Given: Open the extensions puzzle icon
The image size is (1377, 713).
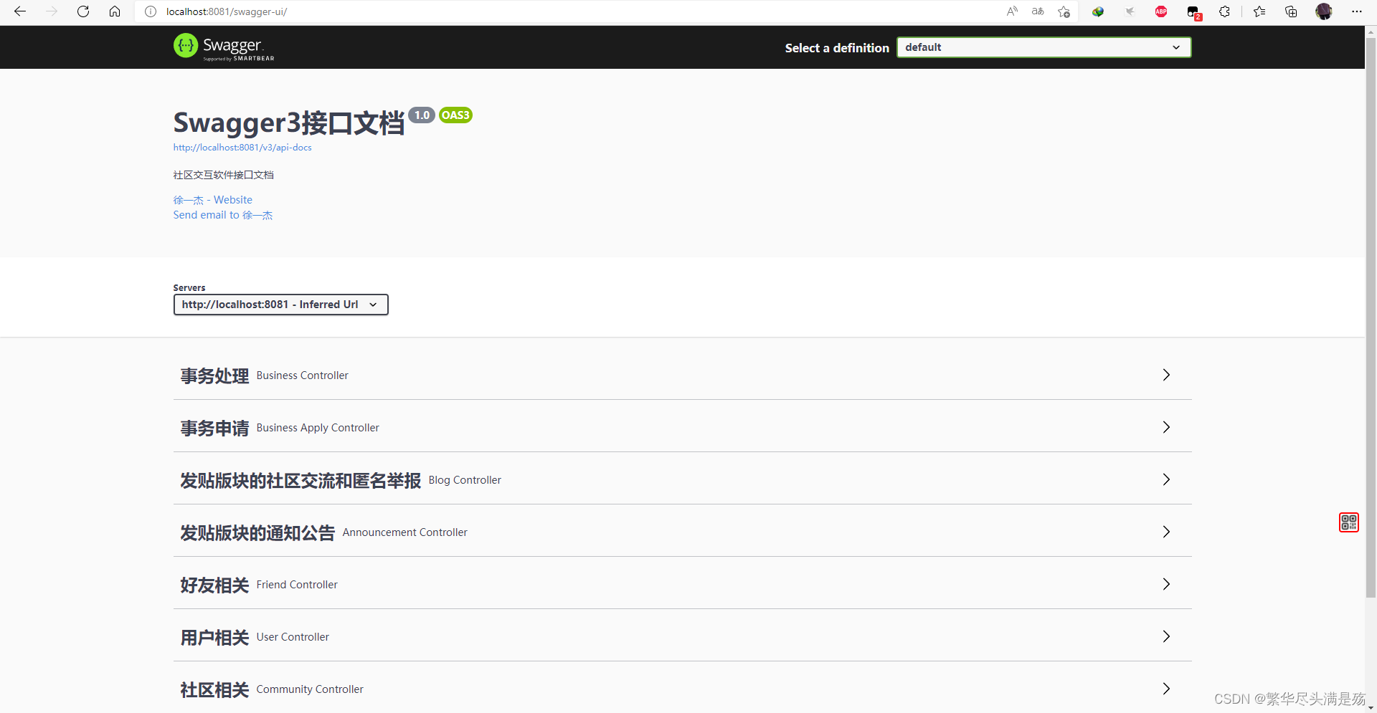Looking at the screenshot, I should [x=1225, y=11].
